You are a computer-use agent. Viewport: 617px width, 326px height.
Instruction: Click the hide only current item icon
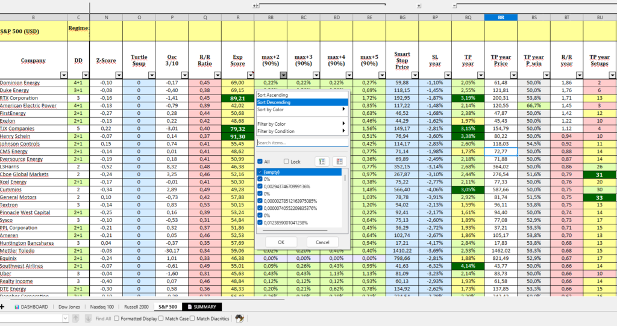pos(338,162)
